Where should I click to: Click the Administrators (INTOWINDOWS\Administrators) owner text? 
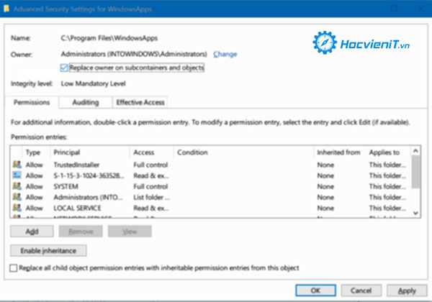click(x=134, y=54)
